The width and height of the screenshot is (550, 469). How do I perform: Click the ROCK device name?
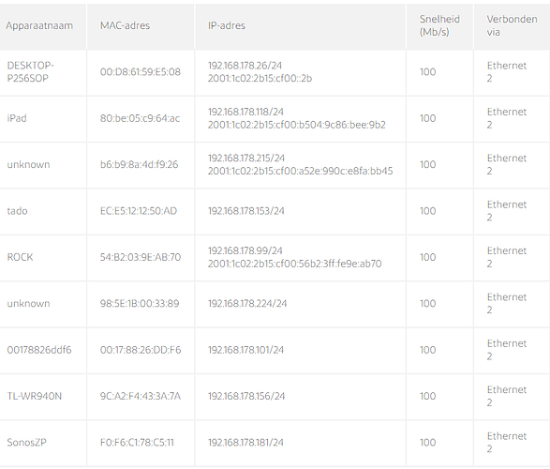point(20,257)
